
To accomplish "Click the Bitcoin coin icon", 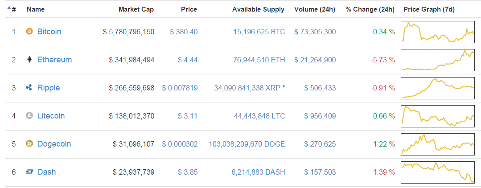I will click(x=30, y=32).
